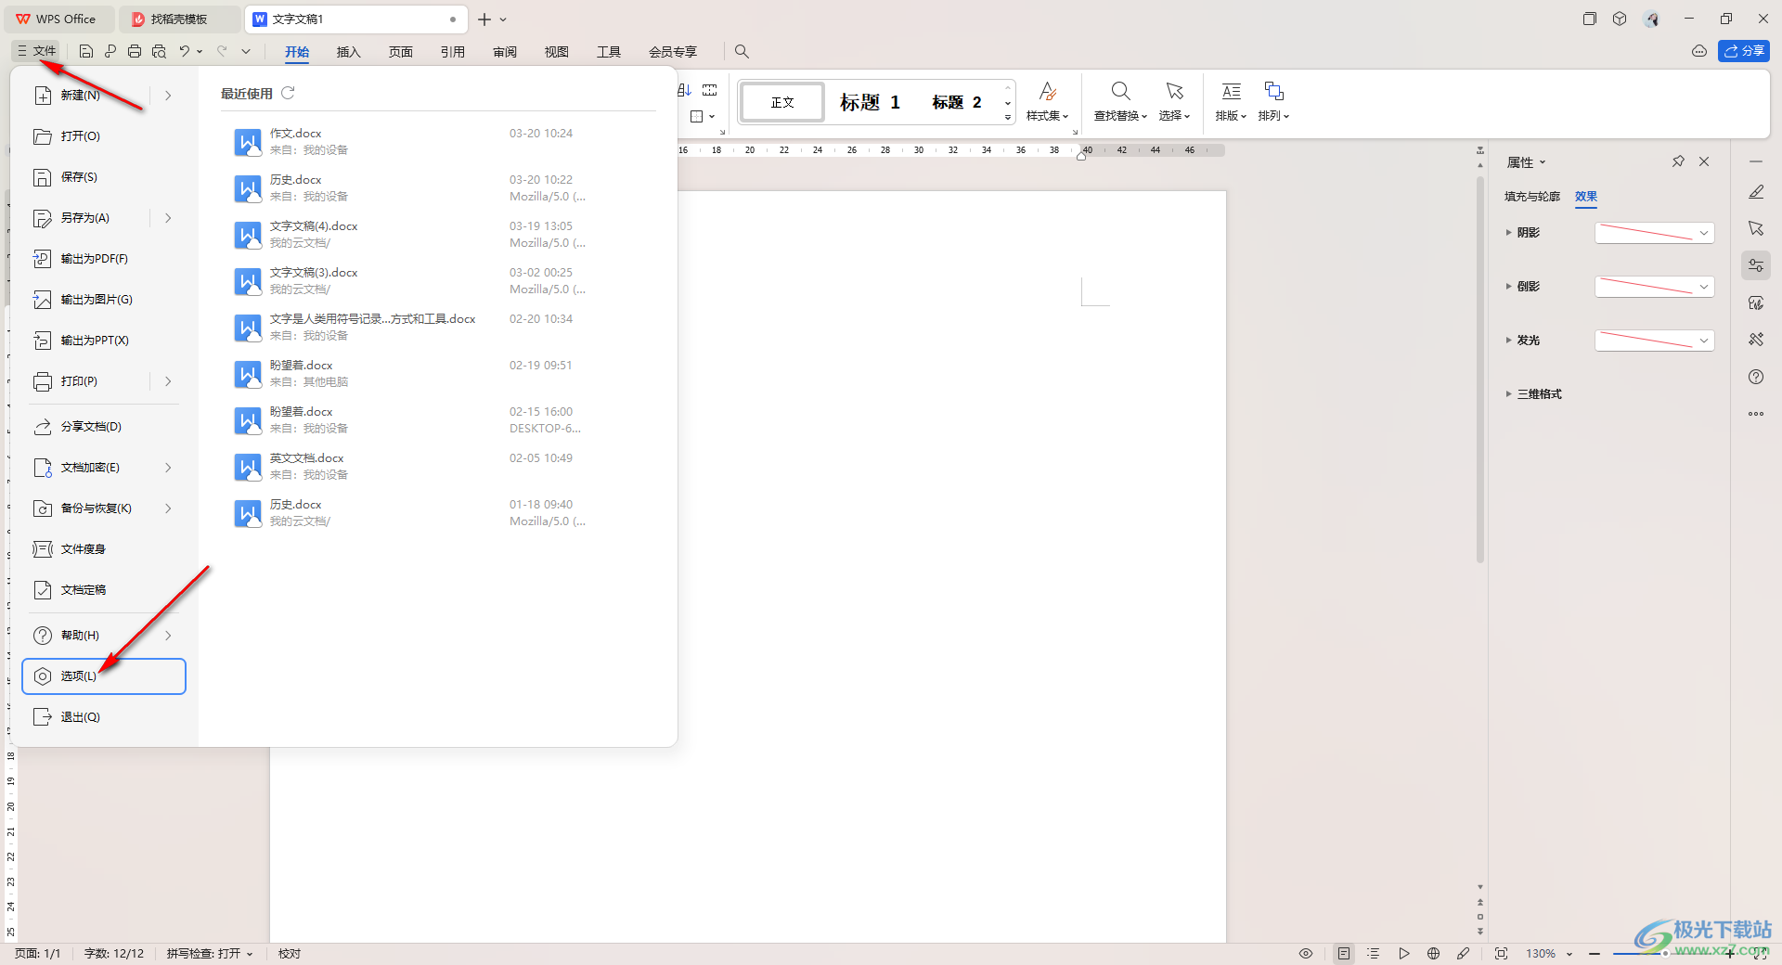This screenshot has height=965, width=1782.
Task: Open the Shadow (阴影) effect dropdown
Action: 1654,233
